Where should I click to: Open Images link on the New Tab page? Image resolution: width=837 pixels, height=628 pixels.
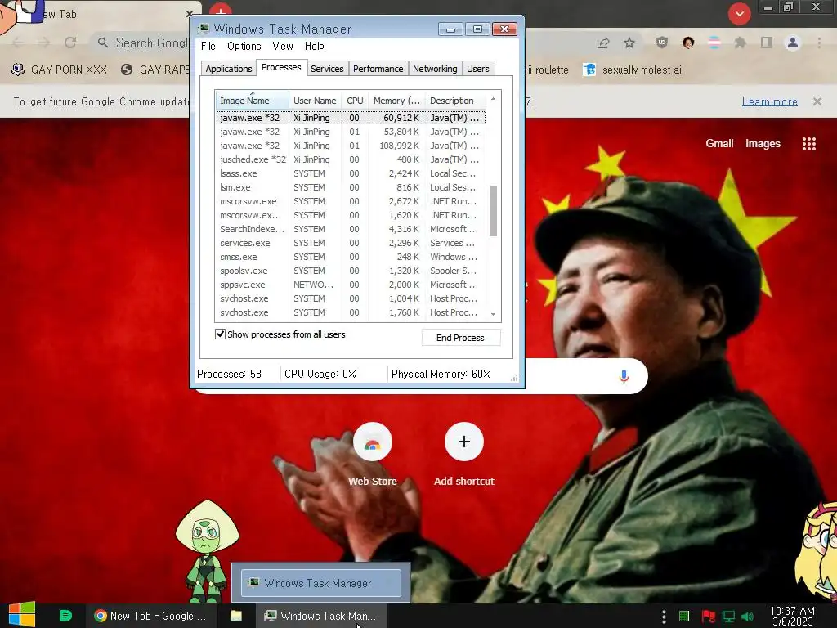(x=763, y=143)
